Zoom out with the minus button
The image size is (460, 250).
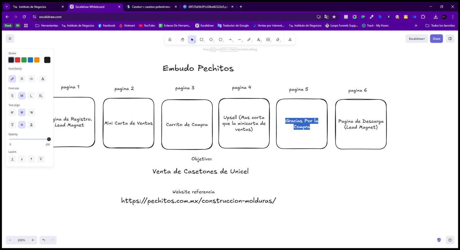(x=10, y=240)
